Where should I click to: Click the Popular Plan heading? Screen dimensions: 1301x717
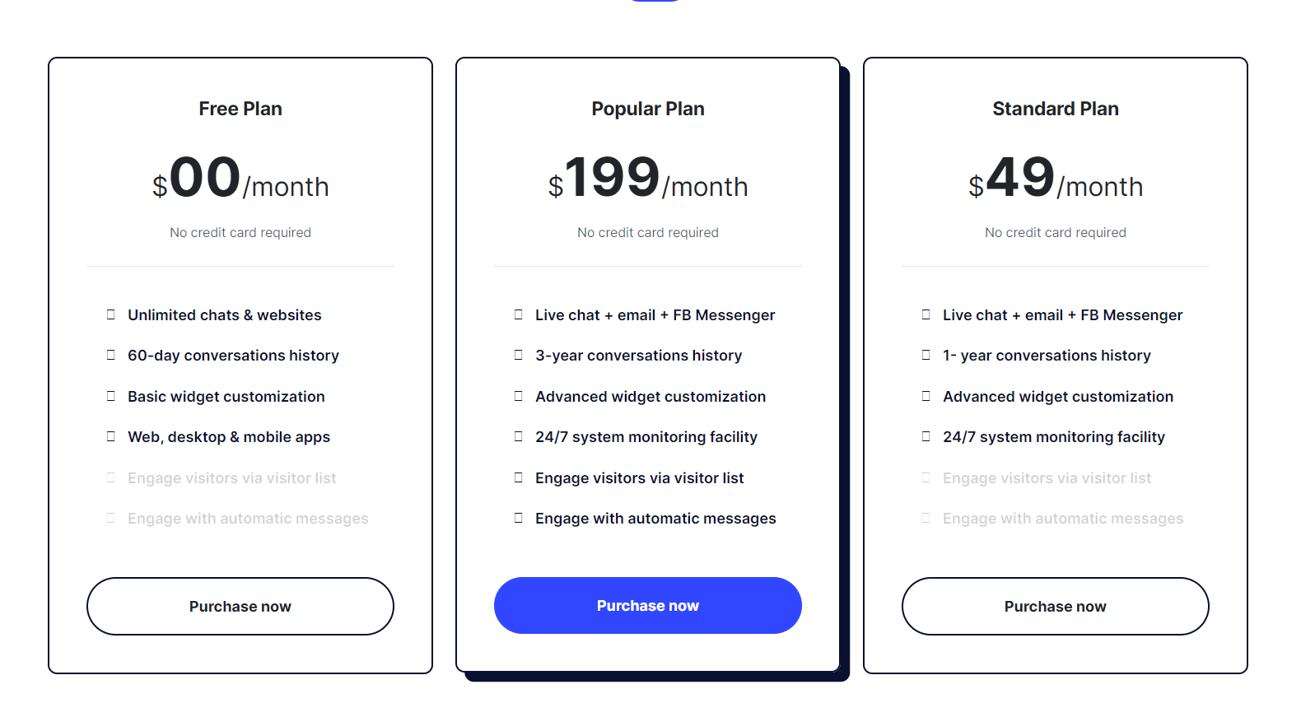click(648, 109)
